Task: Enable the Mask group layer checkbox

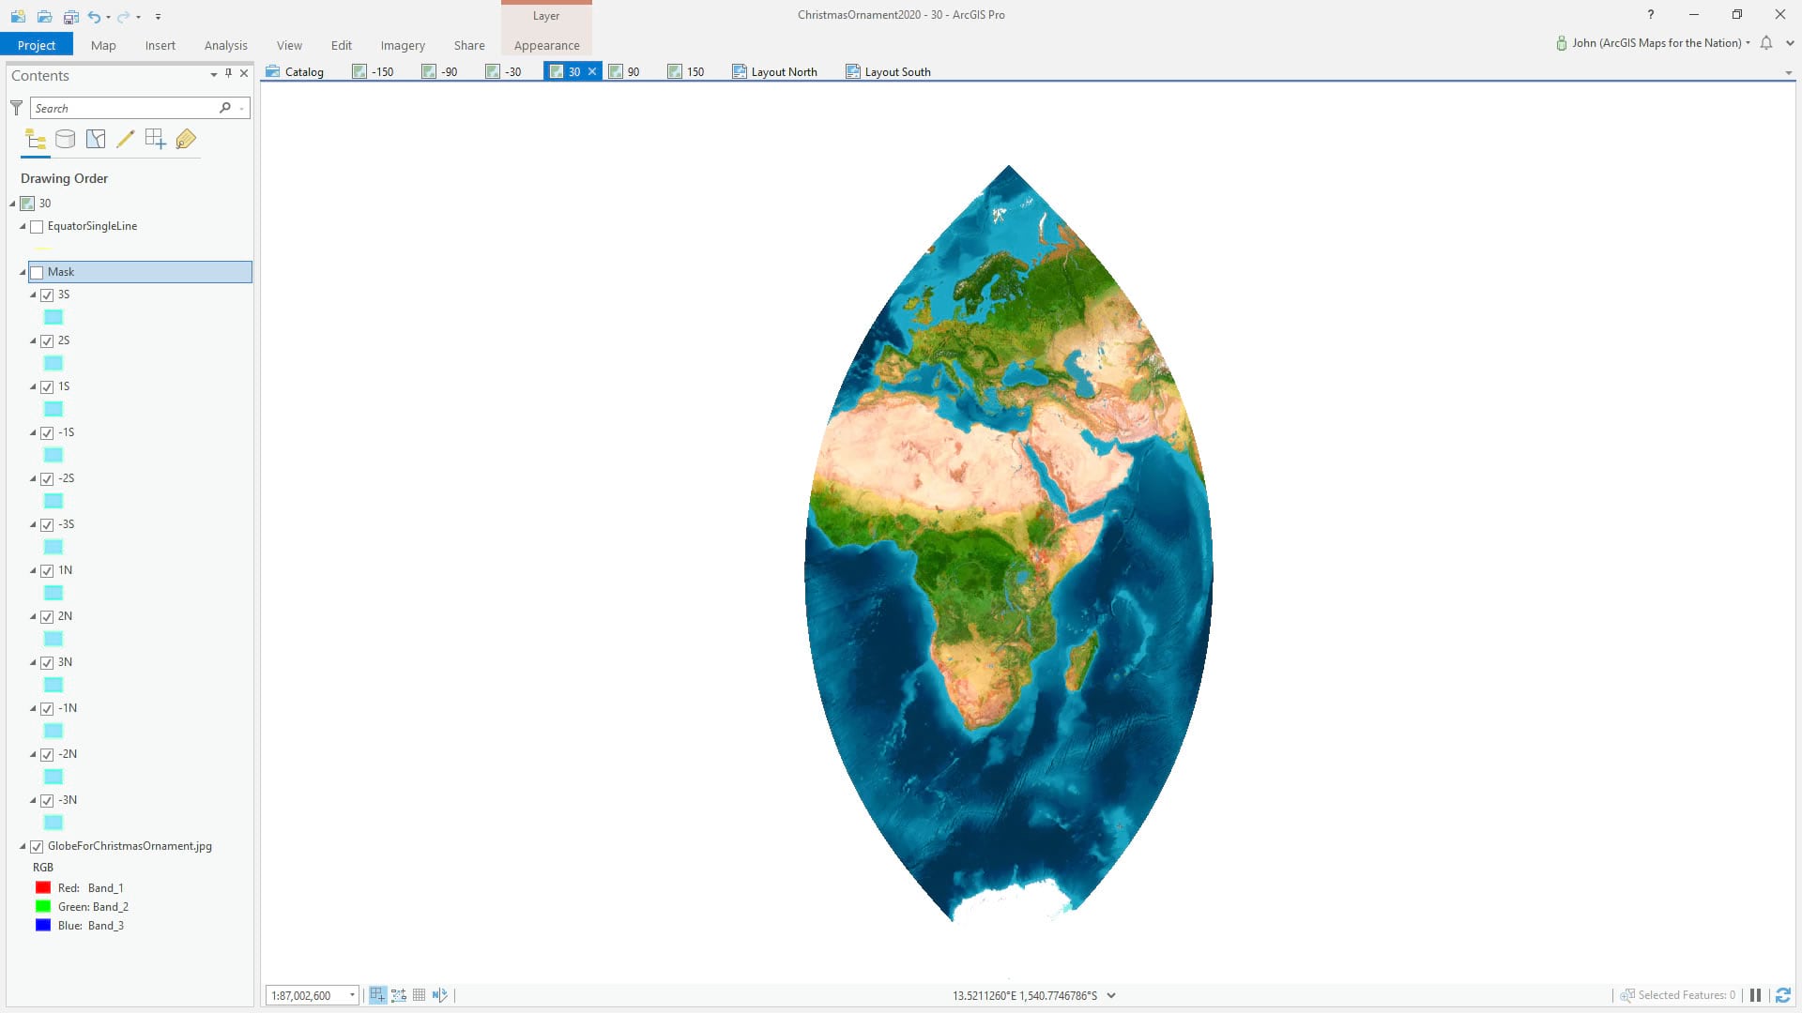Action: 38,273
